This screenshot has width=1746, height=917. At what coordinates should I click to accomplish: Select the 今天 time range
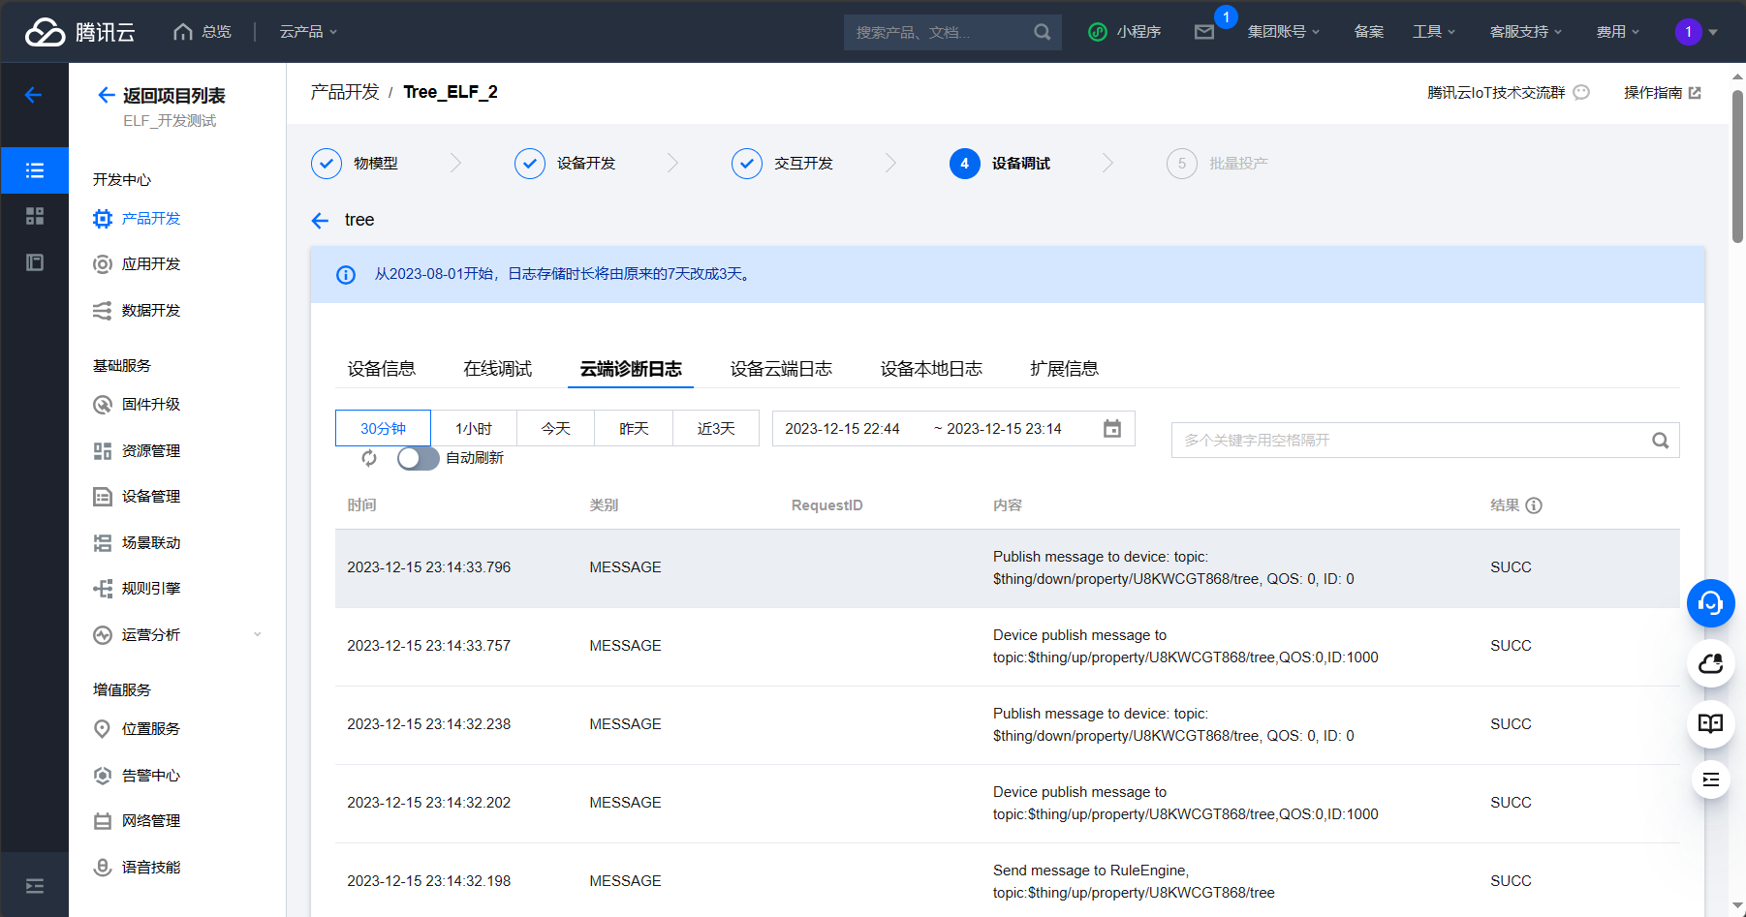coord(555,428)
